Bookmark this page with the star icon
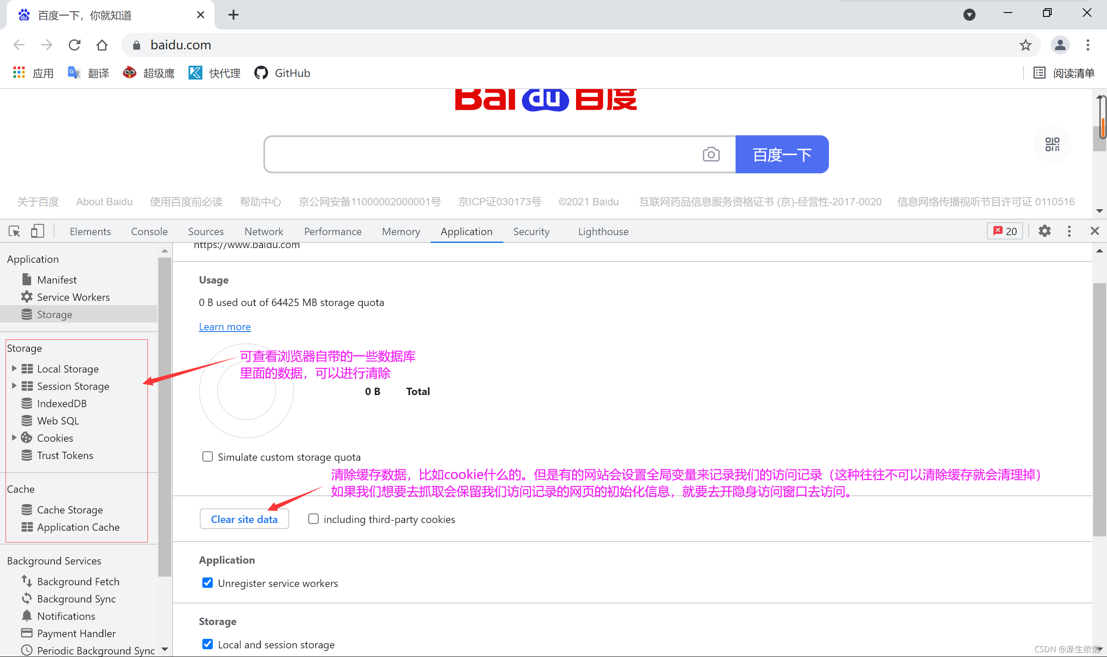The height and width of the screenshot is (657, 1107). (x=1026, y=45)
